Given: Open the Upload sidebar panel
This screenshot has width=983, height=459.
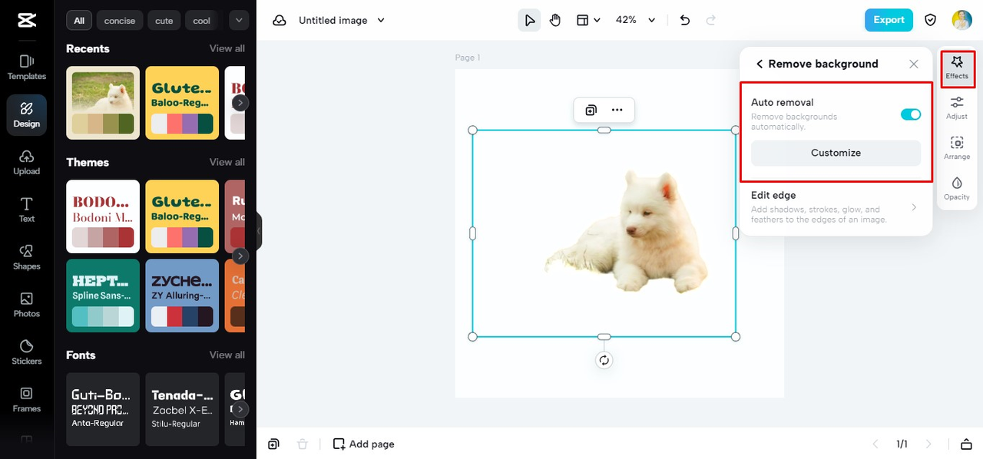Looking at the screenshot, I should [27, 163].
